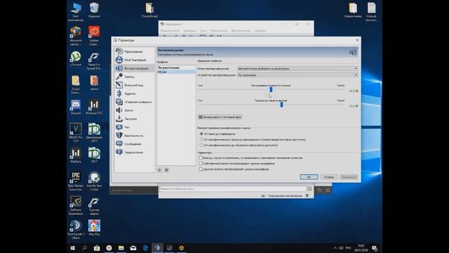Close the Параметры dialog
This screenshot has width=449, height=253.
357,40
